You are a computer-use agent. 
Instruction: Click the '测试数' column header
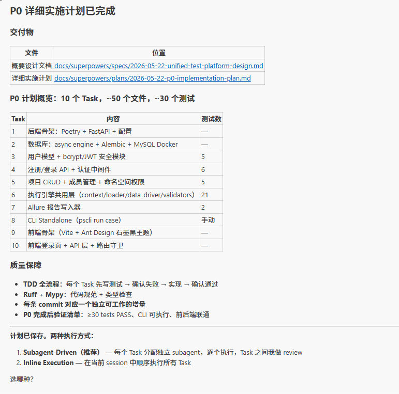pyautogui.click(x=211, y=119)
